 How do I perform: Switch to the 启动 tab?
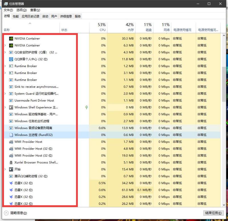45,16
